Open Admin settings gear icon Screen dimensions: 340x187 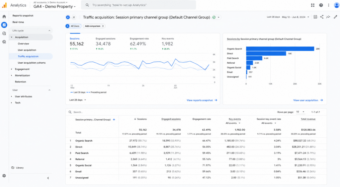4,176
